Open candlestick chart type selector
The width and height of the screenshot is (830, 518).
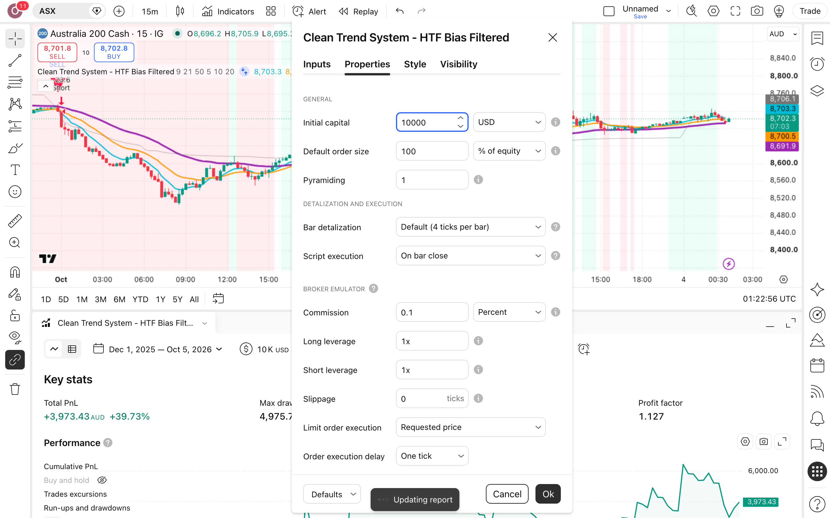click(x=180, y=11)
